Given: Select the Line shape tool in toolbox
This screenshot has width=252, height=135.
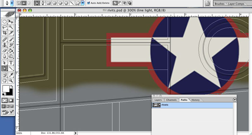Looking at the screenshot, I should click(x=11, y=68).
